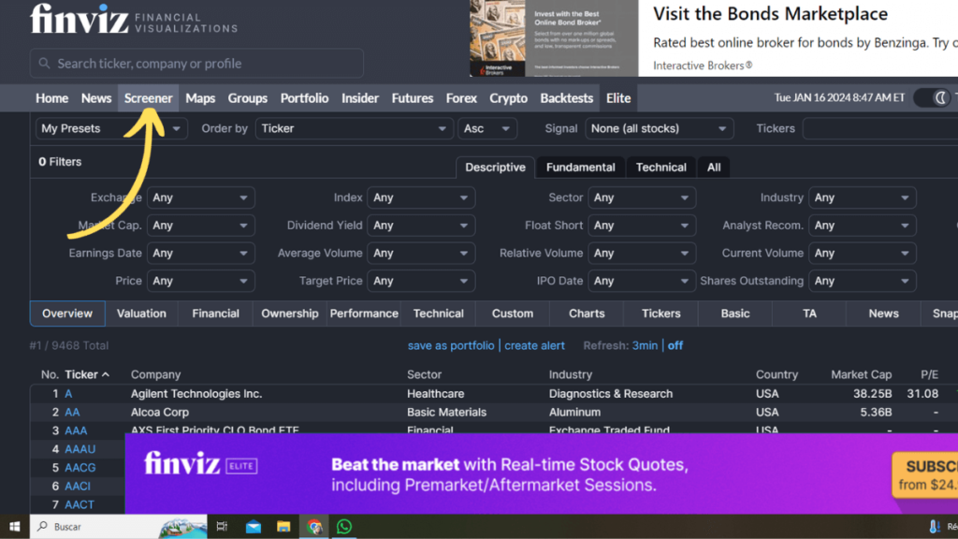Expand the Market Cap. filter dropdown
The image size is (958, 539).
tap(200, 226)
